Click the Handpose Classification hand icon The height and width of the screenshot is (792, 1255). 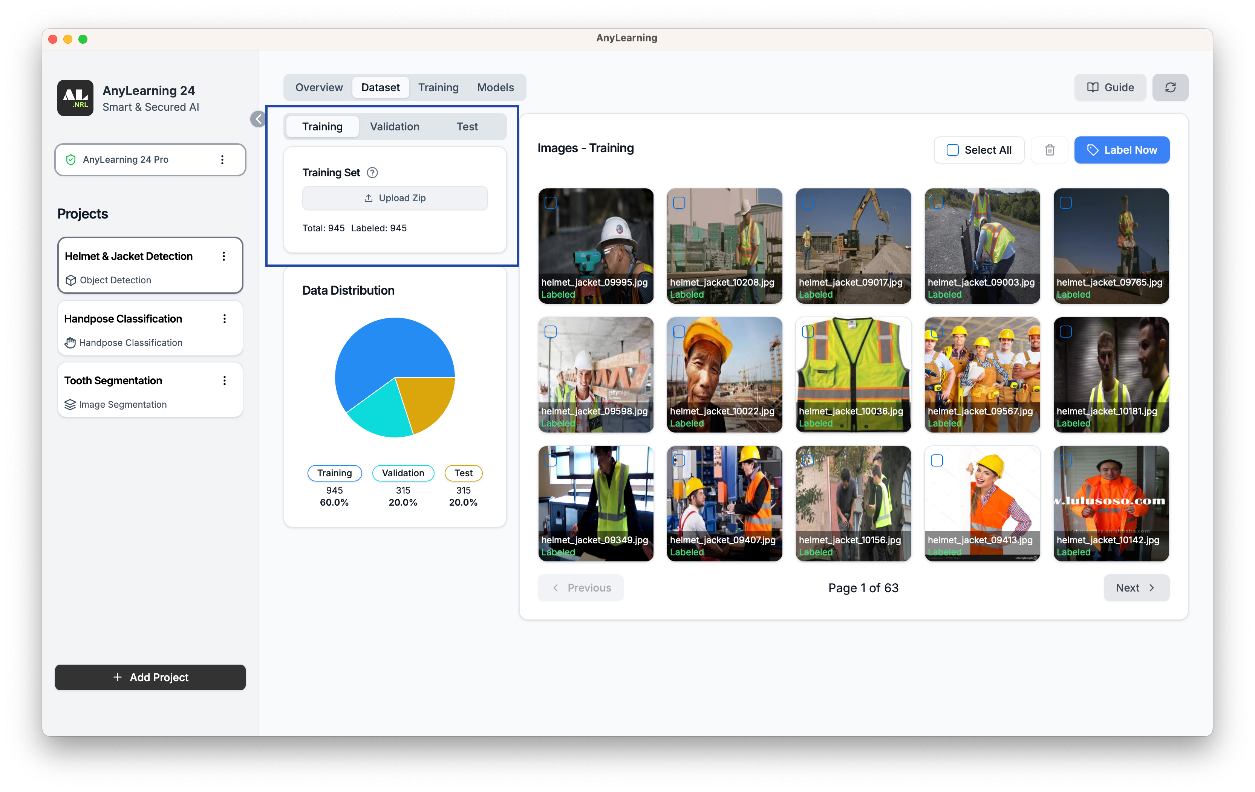point(70,343)
